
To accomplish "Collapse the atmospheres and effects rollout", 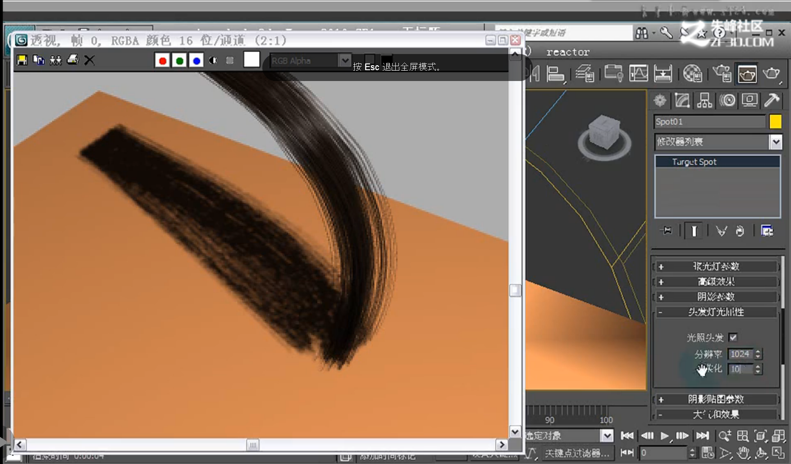I will [716, 414].
